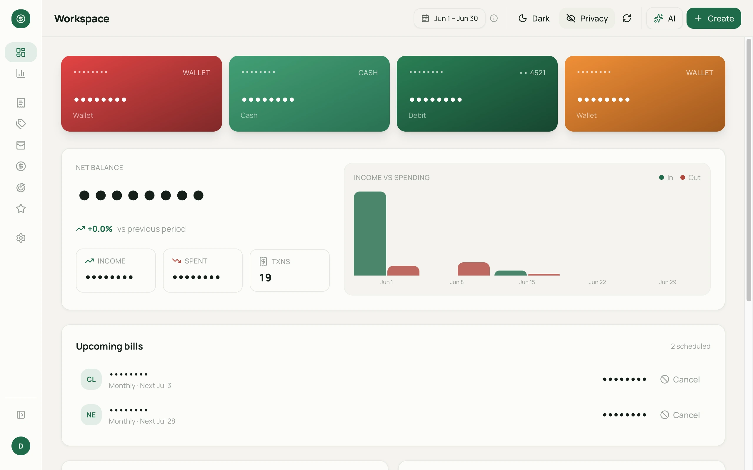This screenshot has width=753, height=470.
Task: Open the wallet accounts sidebar icon
Action: tap(21, 145)
